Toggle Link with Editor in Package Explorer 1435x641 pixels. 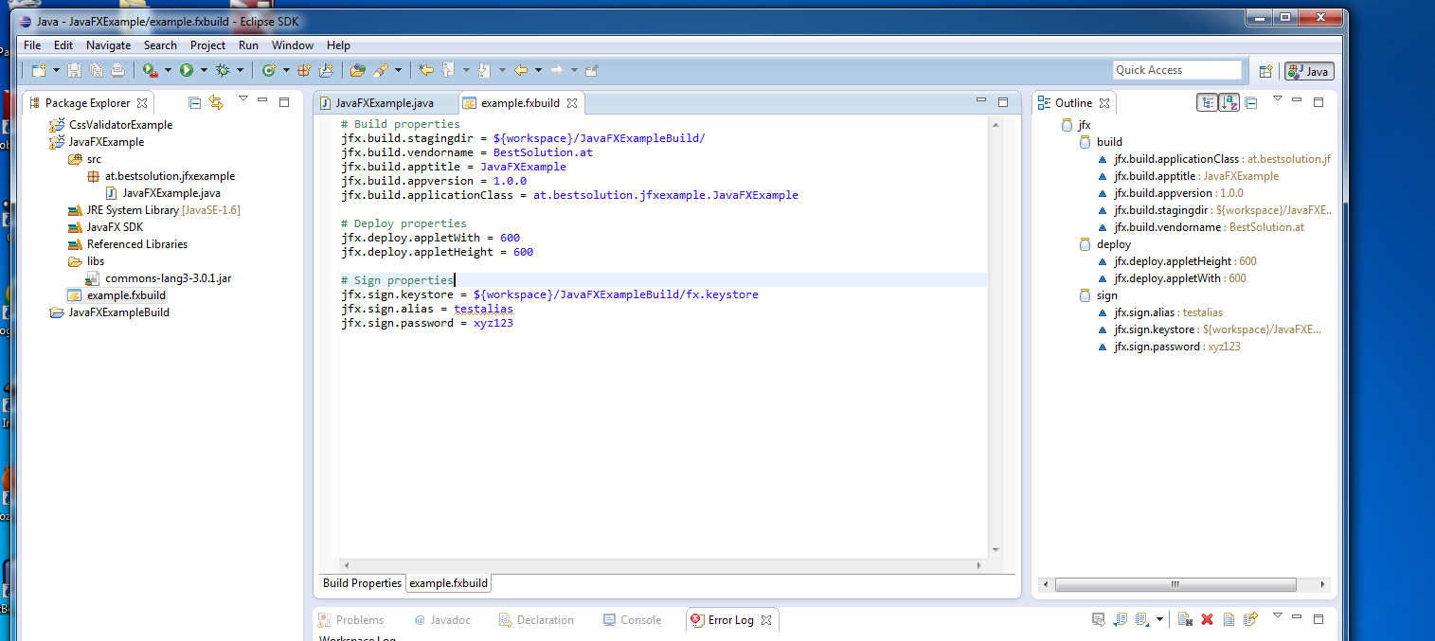(x=216, y=102)
